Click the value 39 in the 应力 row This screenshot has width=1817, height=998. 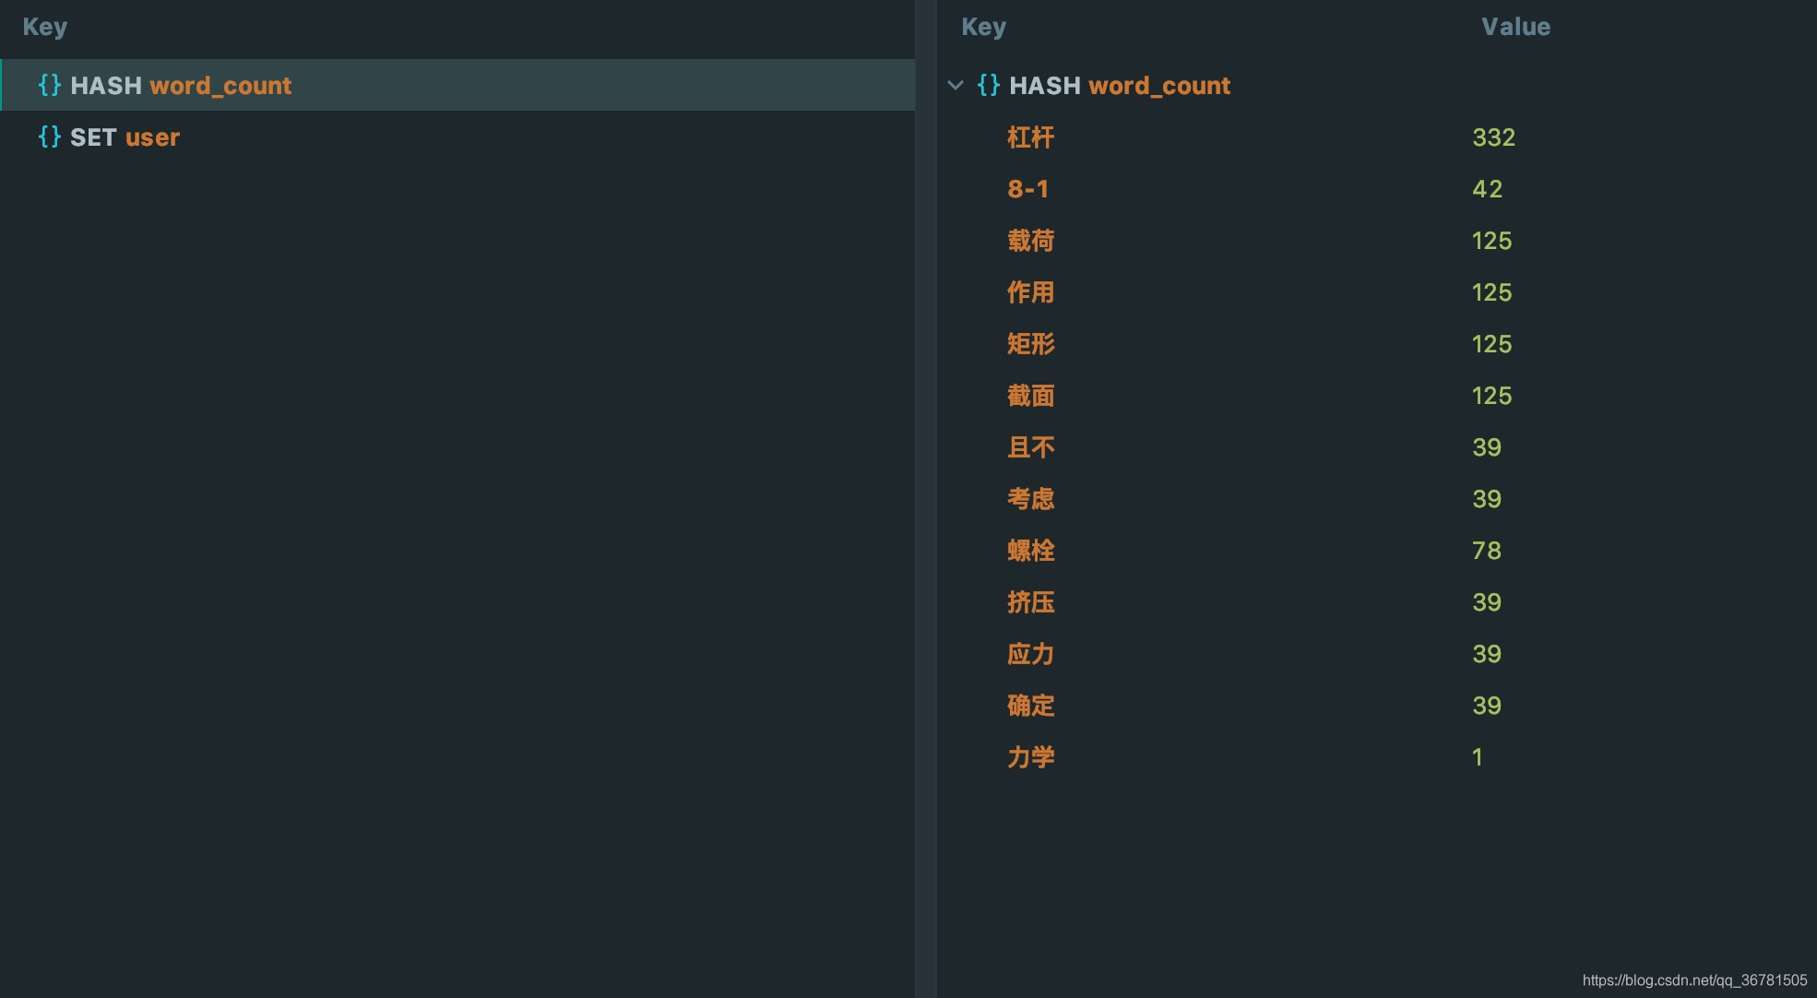(x=1487, y=654)
